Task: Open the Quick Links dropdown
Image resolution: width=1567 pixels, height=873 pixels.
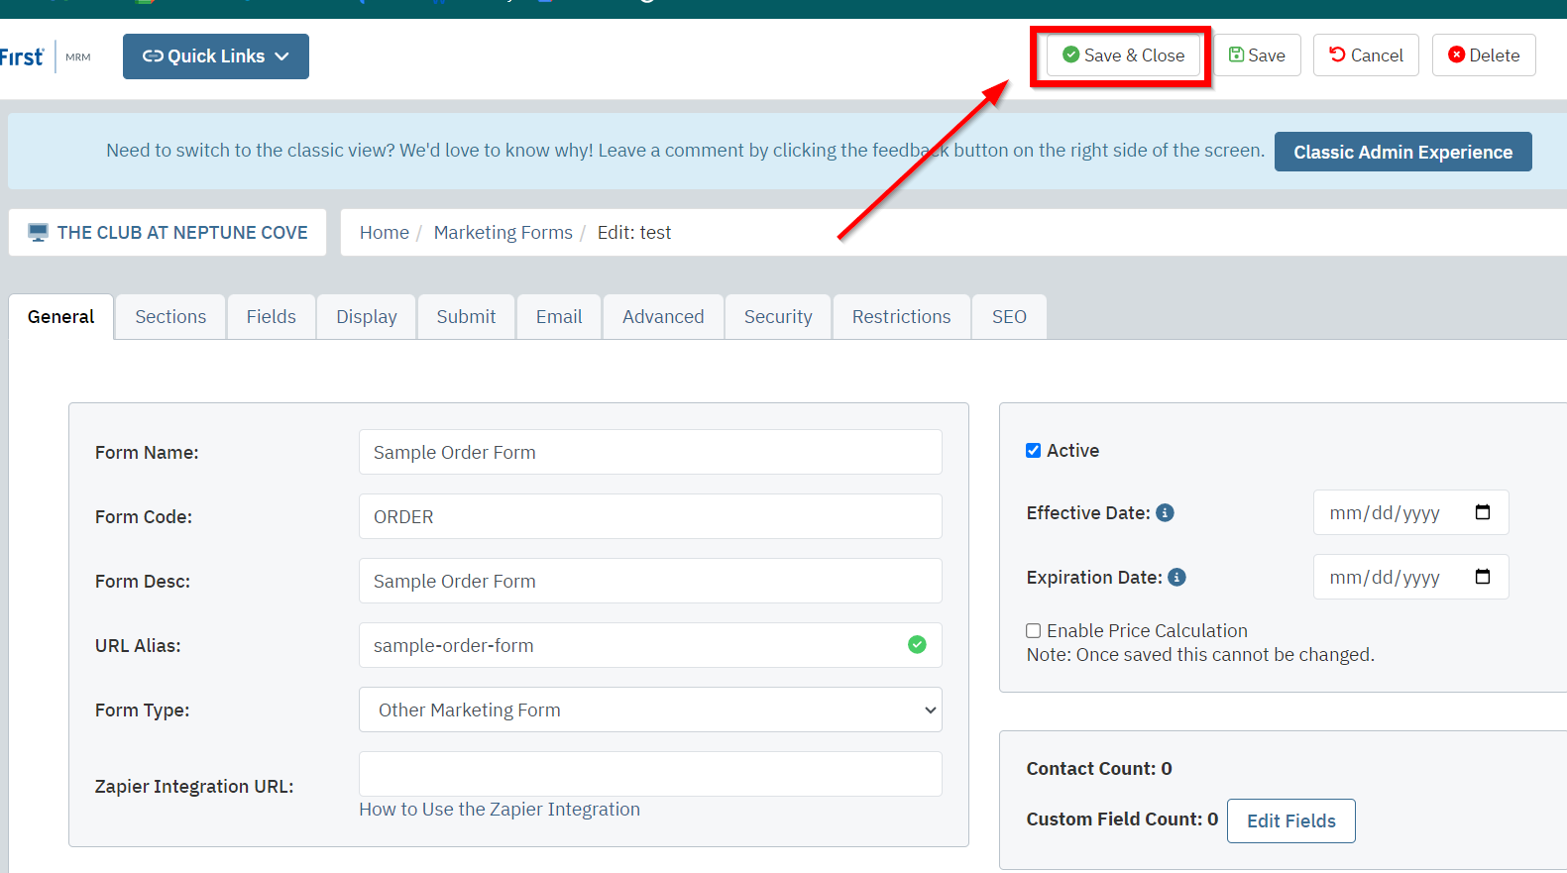Action: 215,56
